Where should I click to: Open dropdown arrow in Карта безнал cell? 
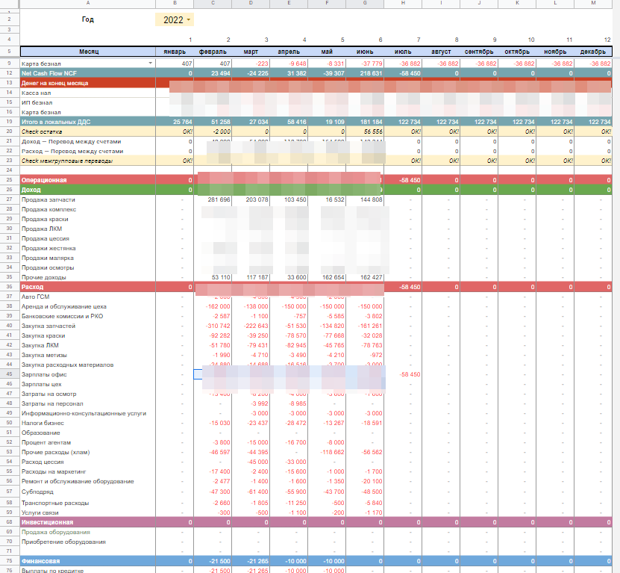(150, 64)
